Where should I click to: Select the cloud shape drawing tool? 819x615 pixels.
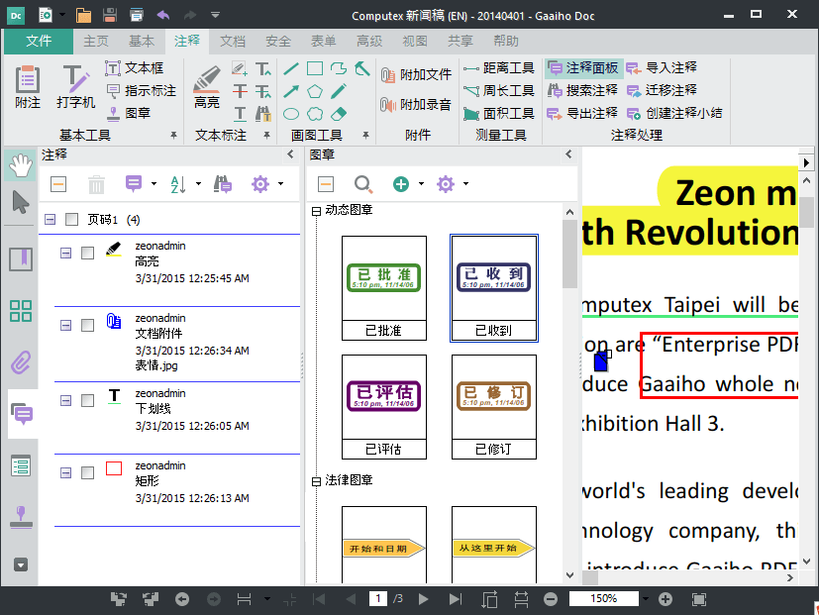click(315, 114)
